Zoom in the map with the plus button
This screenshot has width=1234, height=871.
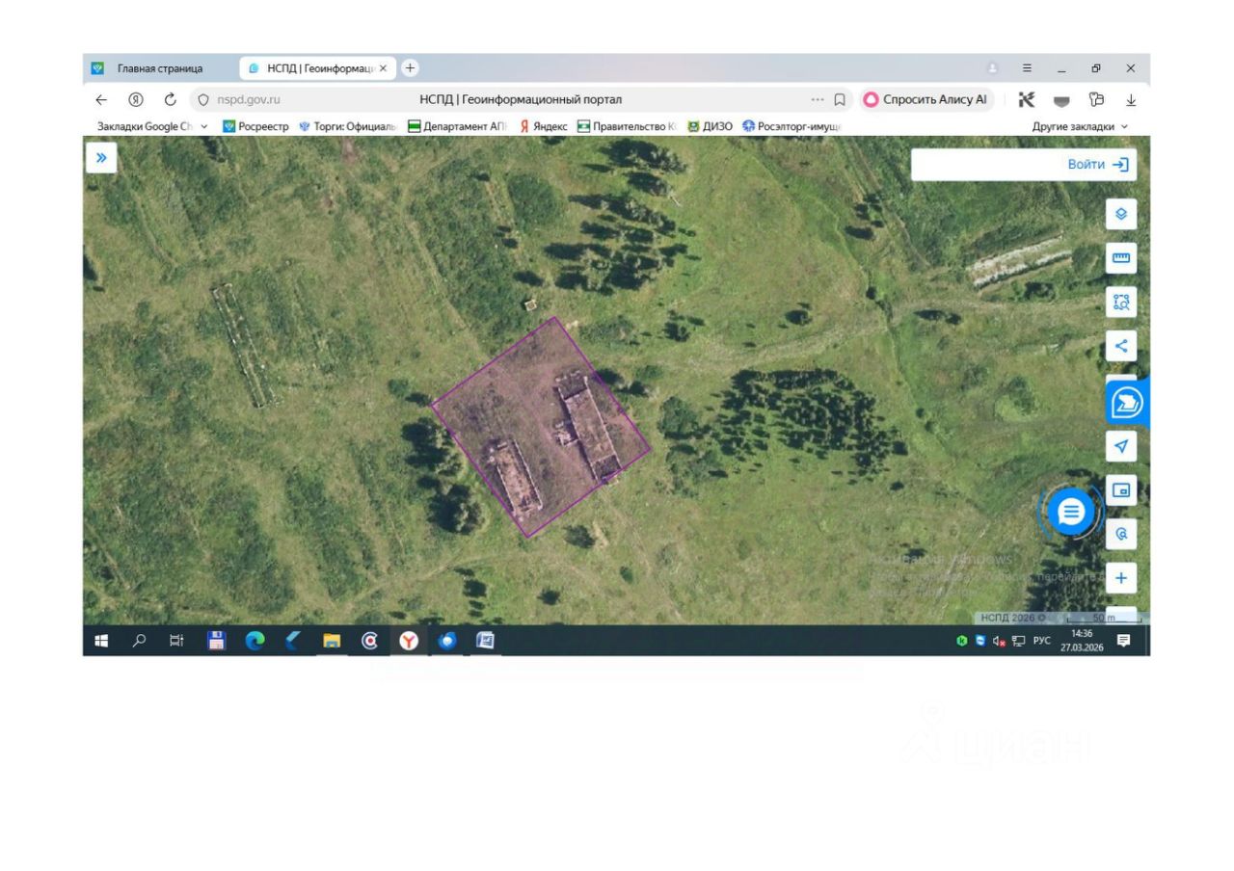[x=1121, y=578]
